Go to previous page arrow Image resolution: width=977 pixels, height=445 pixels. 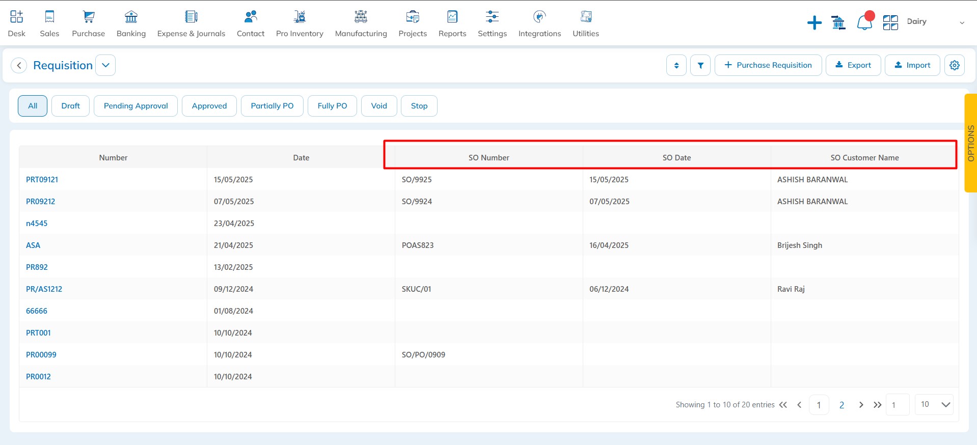[799, 405]
